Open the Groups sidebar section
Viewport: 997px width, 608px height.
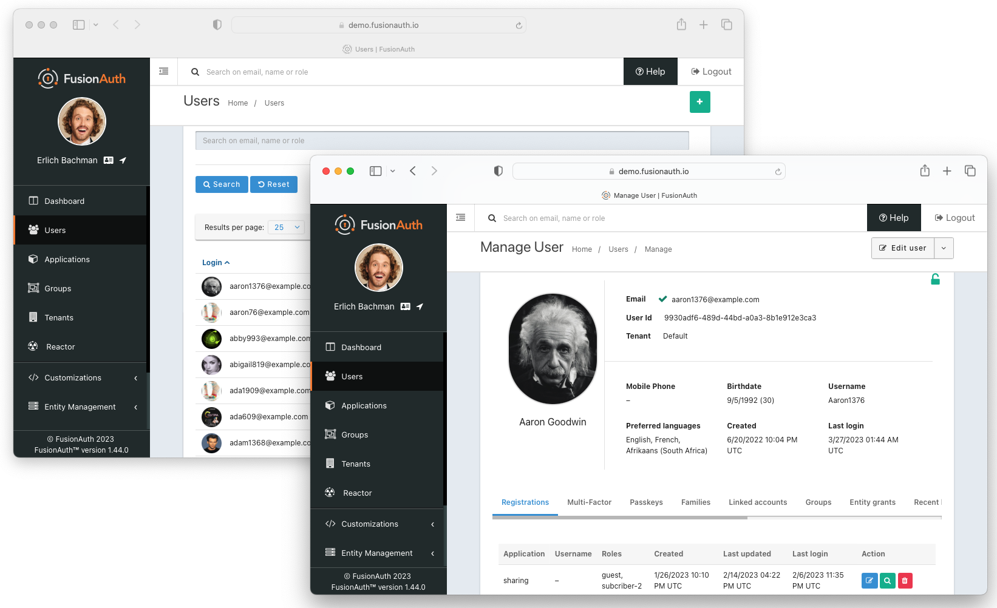[x=355, y=434]
